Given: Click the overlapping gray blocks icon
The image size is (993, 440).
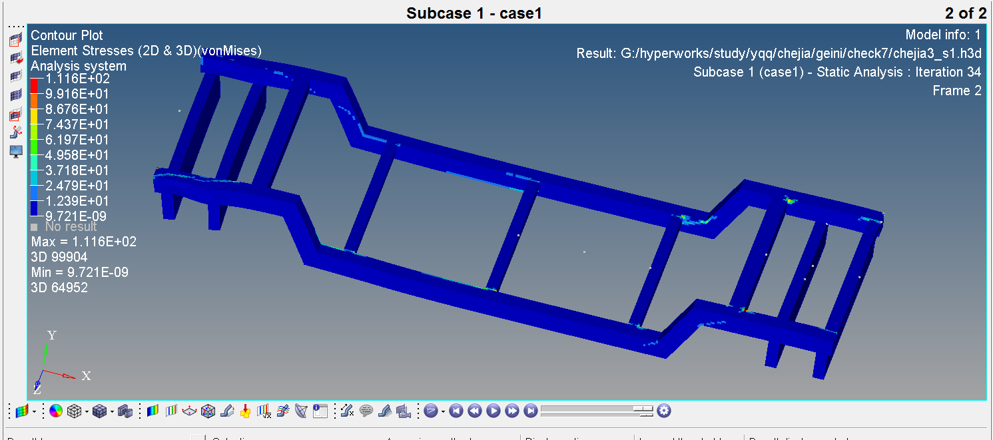Looking at the screenshot, I should pyautogui.click(x=125, y=411).
